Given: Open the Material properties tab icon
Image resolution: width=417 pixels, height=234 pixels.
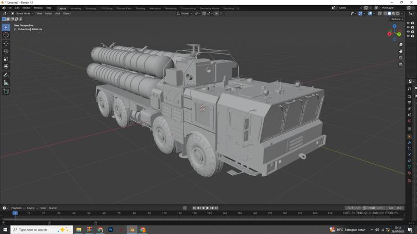Looking at the screenshot, I should [x=410, y=173].
